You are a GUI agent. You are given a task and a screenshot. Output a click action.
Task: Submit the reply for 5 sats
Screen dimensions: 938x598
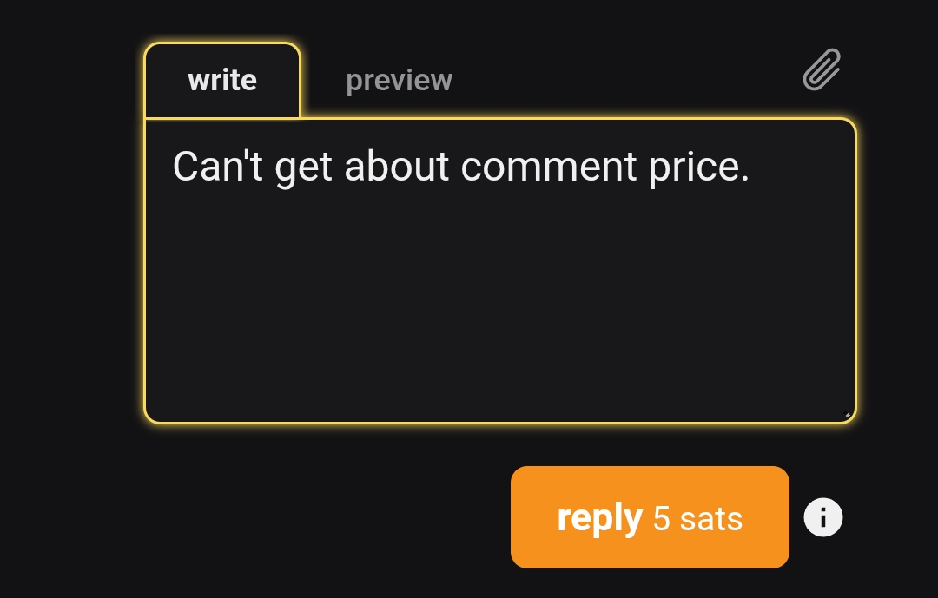pyautogui.click(x=649, y=518)
